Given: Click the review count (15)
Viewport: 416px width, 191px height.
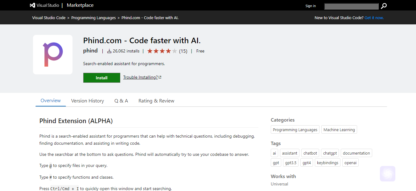Looking at the screenshot, I should tap(183, 51).
